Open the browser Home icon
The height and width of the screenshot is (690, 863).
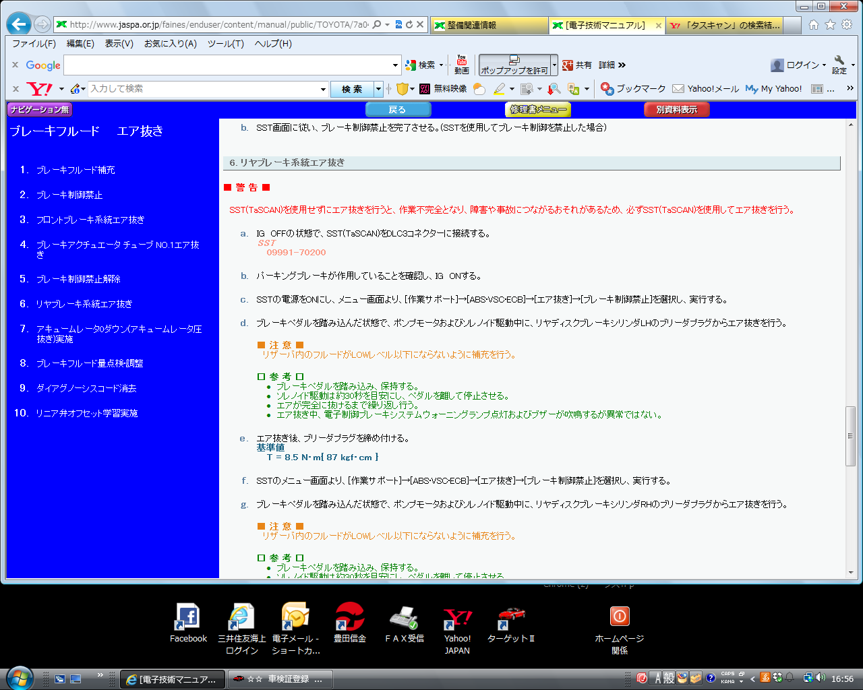[814, 24]
